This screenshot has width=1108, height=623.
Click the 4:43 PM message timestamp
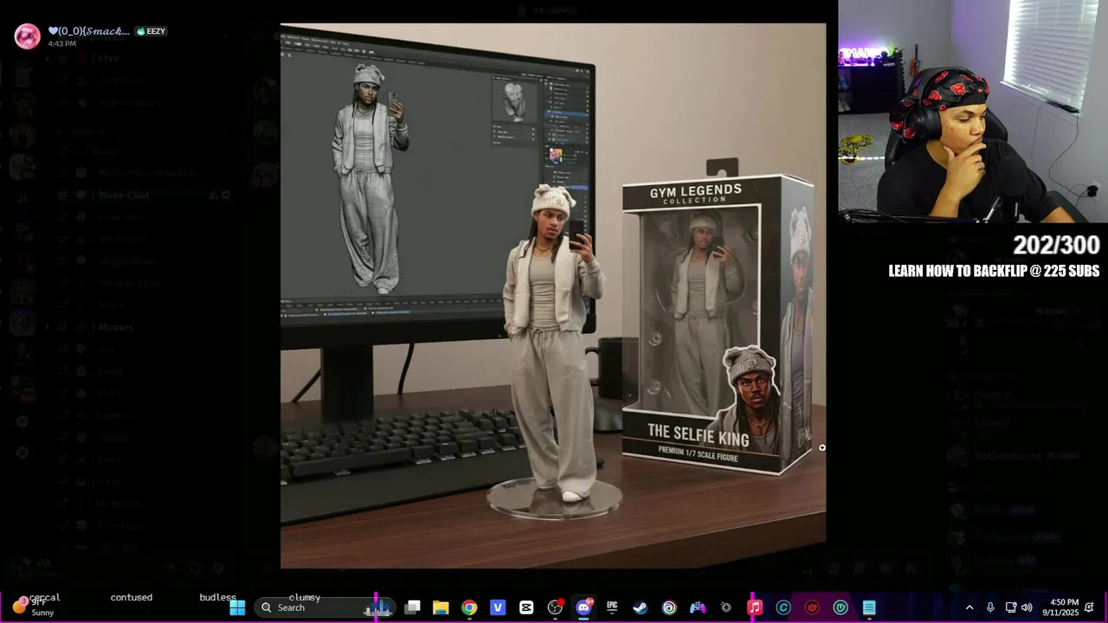click(x=62, y=43)
